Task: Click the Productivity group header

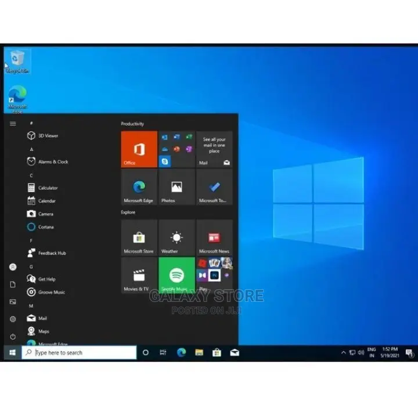Action: click(132, 124)
